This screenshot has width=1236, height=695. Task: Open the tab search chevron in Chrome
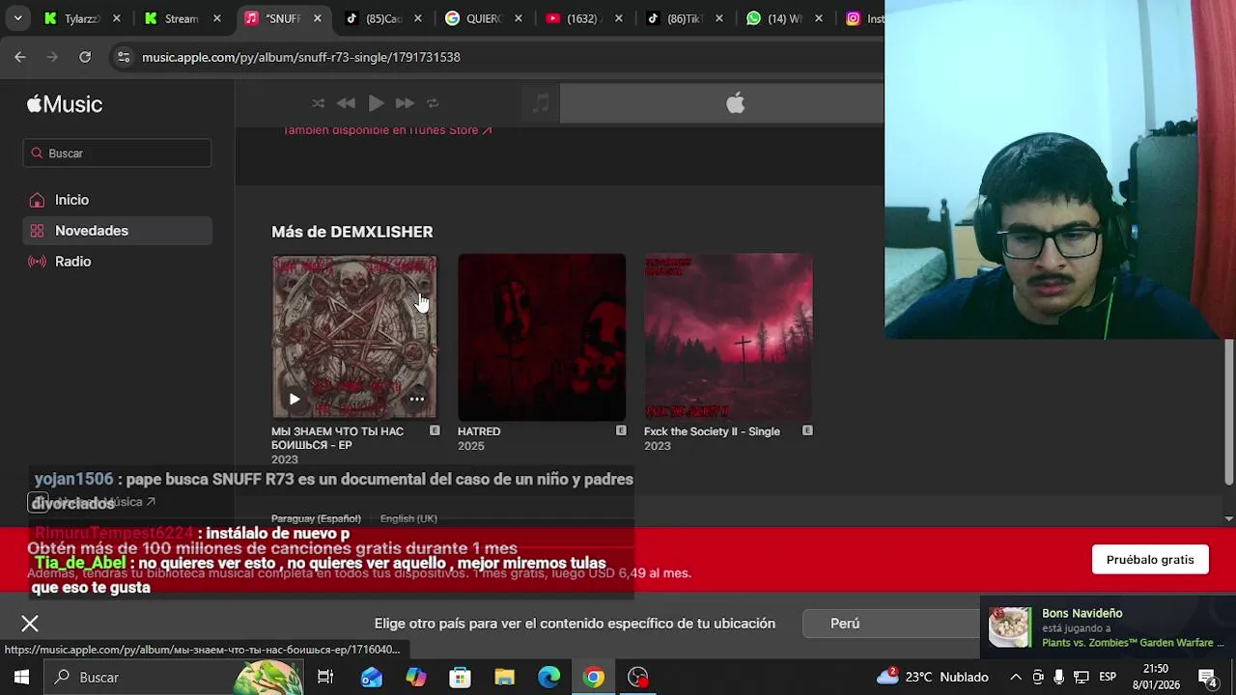pyautogui.click(x=17, y=18)
